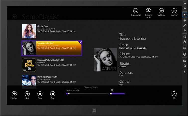Click the simulator set location globe icon
The width and height of the screenshot is (188, 116).
click(185, 54)
